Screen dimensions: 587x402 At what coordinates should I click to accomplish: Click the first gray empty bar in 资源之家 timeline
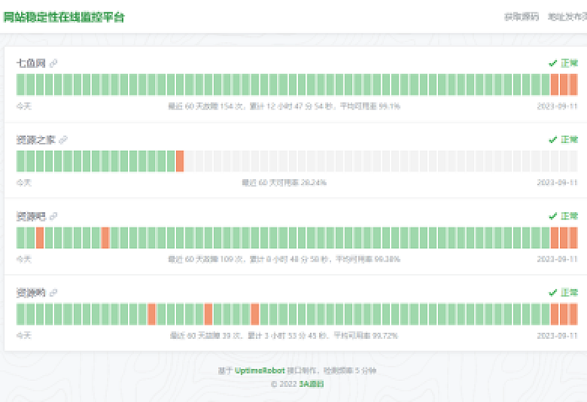(x=189, y=161)
